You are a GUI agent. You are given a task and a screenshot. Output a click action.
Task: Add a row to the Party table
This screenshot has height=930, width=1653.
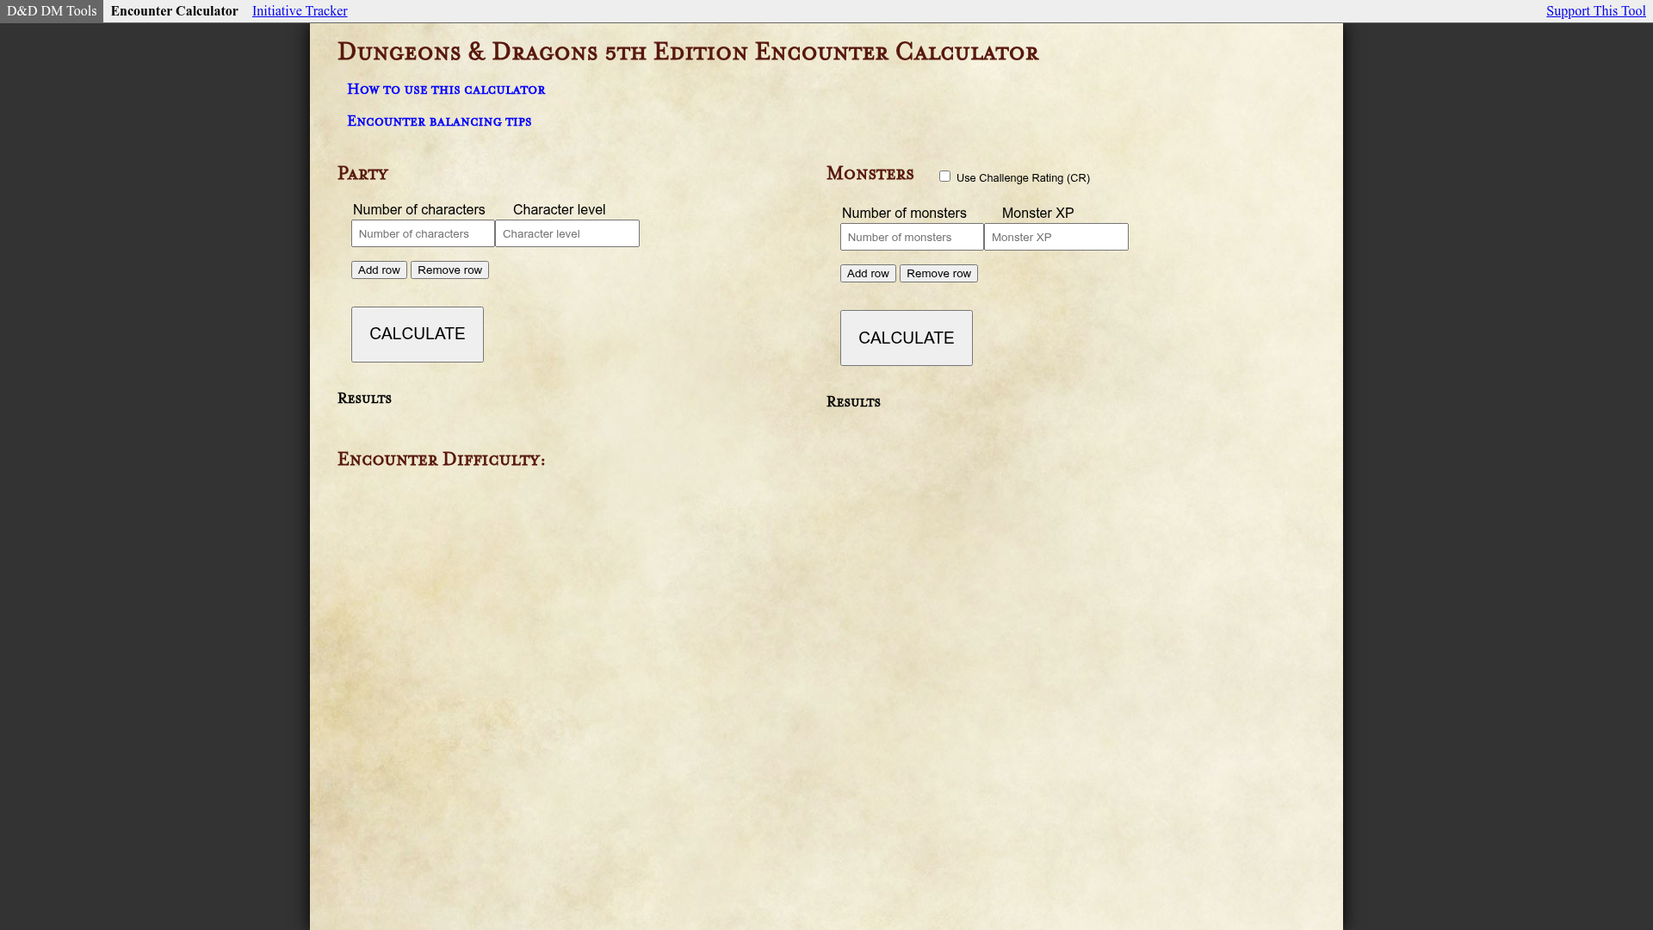click(378, 270)
